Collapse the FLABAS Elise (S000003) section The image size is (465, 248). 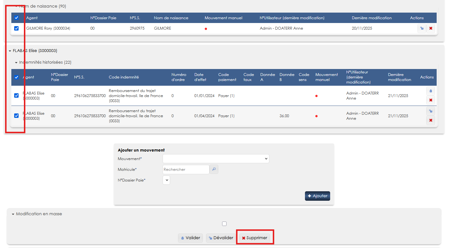[10, 51]
